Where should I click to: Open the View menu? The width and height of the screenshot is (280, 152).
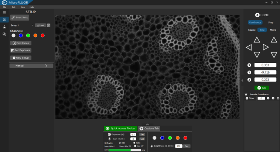tap(23, 7)
